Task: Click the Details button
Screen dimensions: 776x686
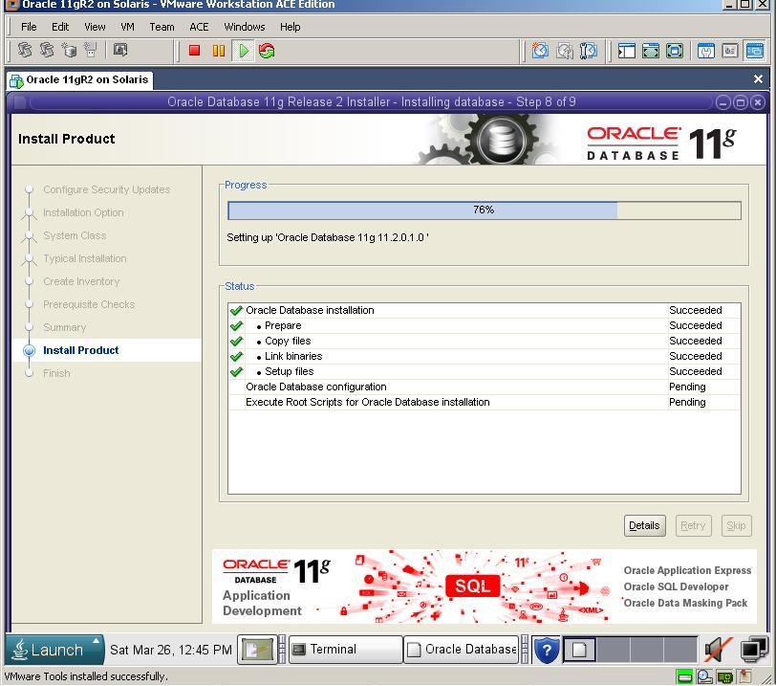Action: [x=644, y=525]
